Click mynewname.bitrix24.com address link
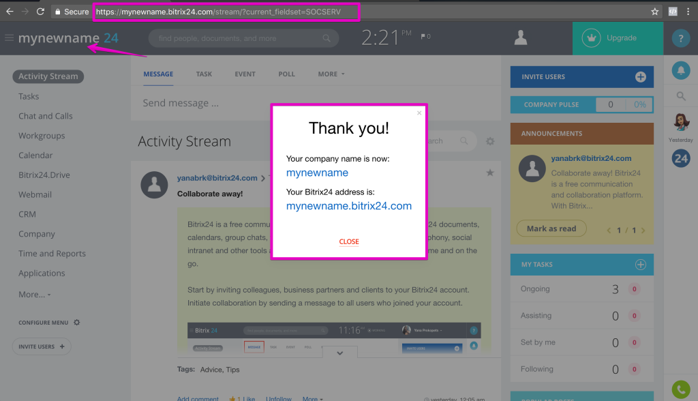The image size is (698, 401). point(348,206)
